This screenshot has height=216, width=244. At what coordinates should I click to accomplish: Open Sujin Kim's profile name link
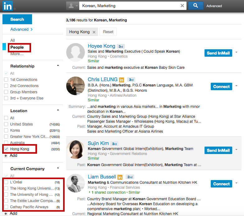point(98,143)
